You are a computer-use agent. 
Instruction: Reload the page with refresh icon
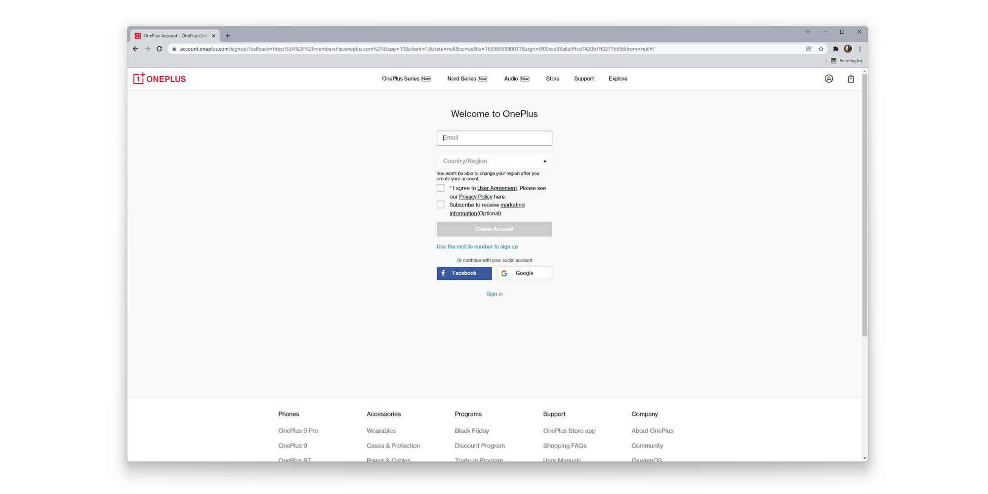click(159, 49)
